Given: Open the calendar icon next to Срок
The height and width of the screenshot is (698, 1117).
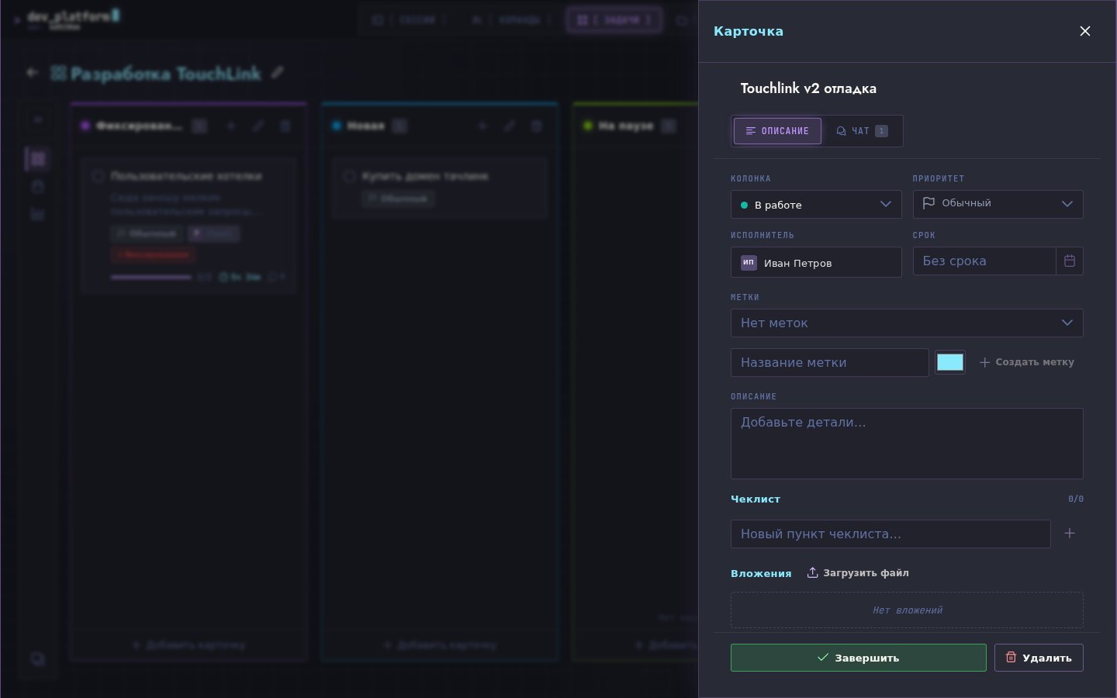Looking at the screenshot, I should point(1070,261).
